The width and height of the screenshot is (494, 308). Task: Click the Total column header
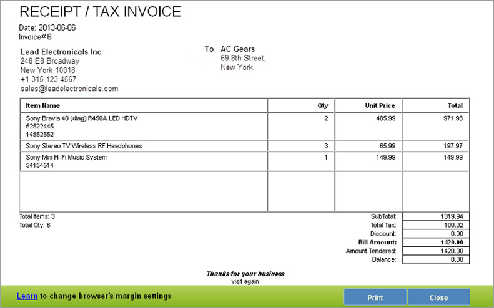pyautogui.click(x=455, y=106)
